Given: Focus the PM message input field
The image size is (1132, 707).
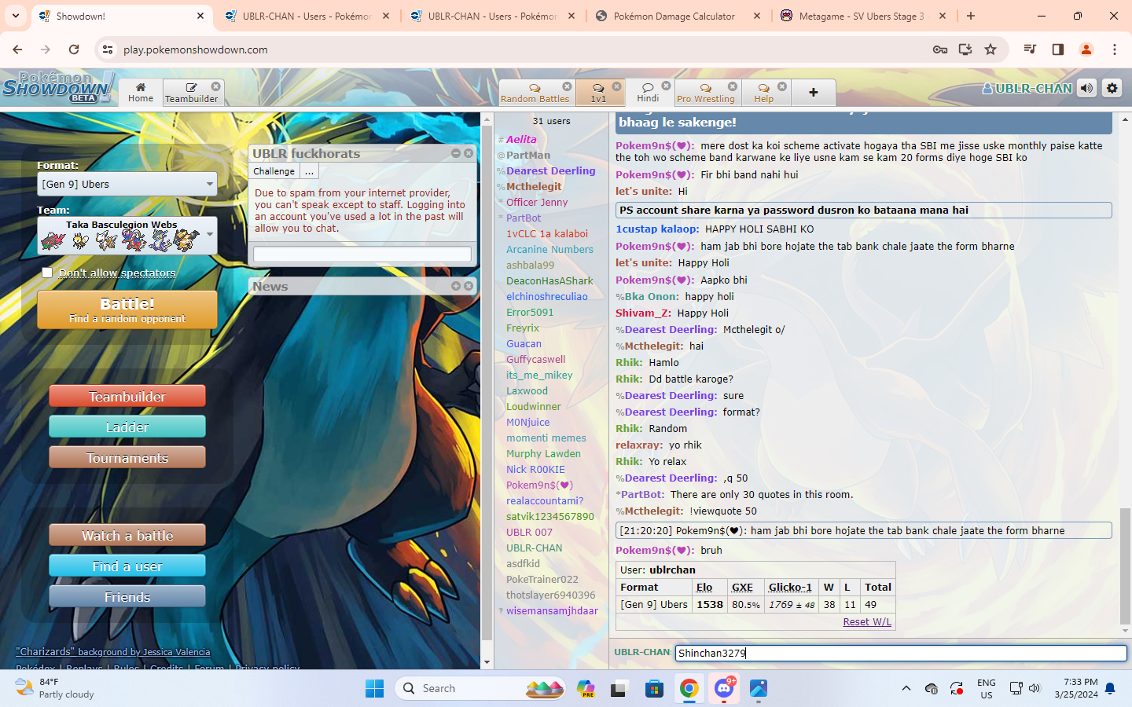Looking at the screenshot, I should point(362,254).
